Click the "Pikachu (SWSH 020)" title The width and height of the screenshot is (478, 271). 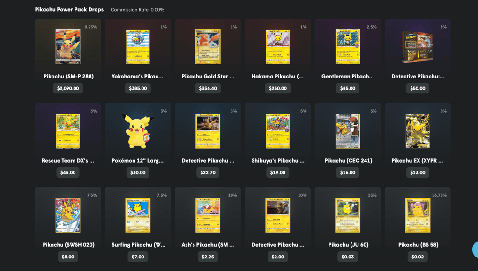[x=68, y=245]
